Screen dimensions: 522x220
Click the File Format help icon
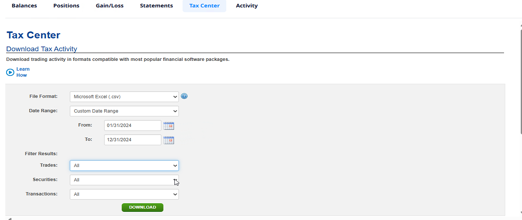click(x=184, y=96)
